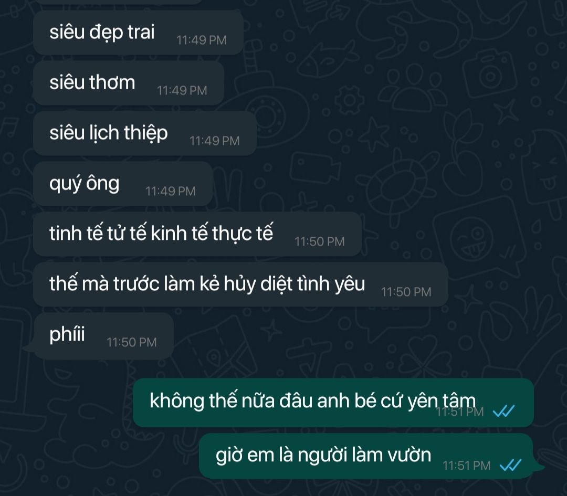Click the 11:50 PM timestamp beside 'phíii'
The width and height of the screenshot is (567, 496).
pos(132,342)
